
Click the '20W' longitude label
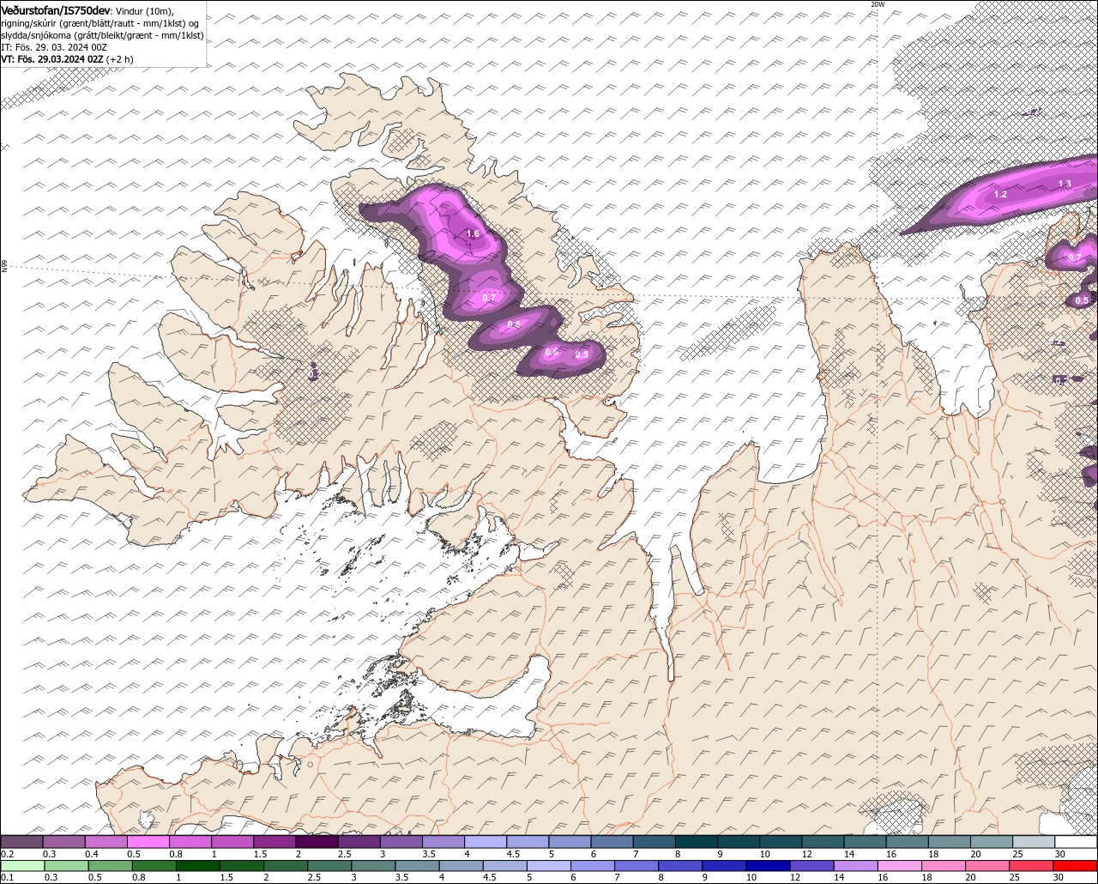tap(877, 4)
